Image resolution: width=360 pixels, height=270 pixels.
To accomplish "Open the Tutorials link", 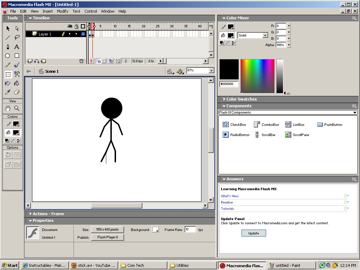I will point(227,208).
